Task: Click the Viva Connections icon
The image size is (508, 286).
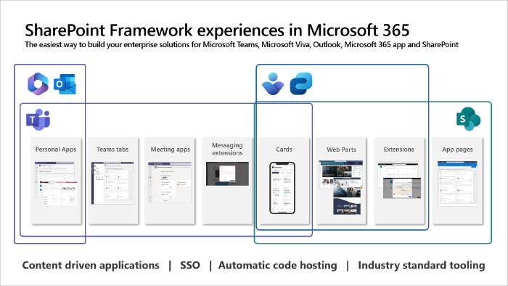Action: [273, 83]
